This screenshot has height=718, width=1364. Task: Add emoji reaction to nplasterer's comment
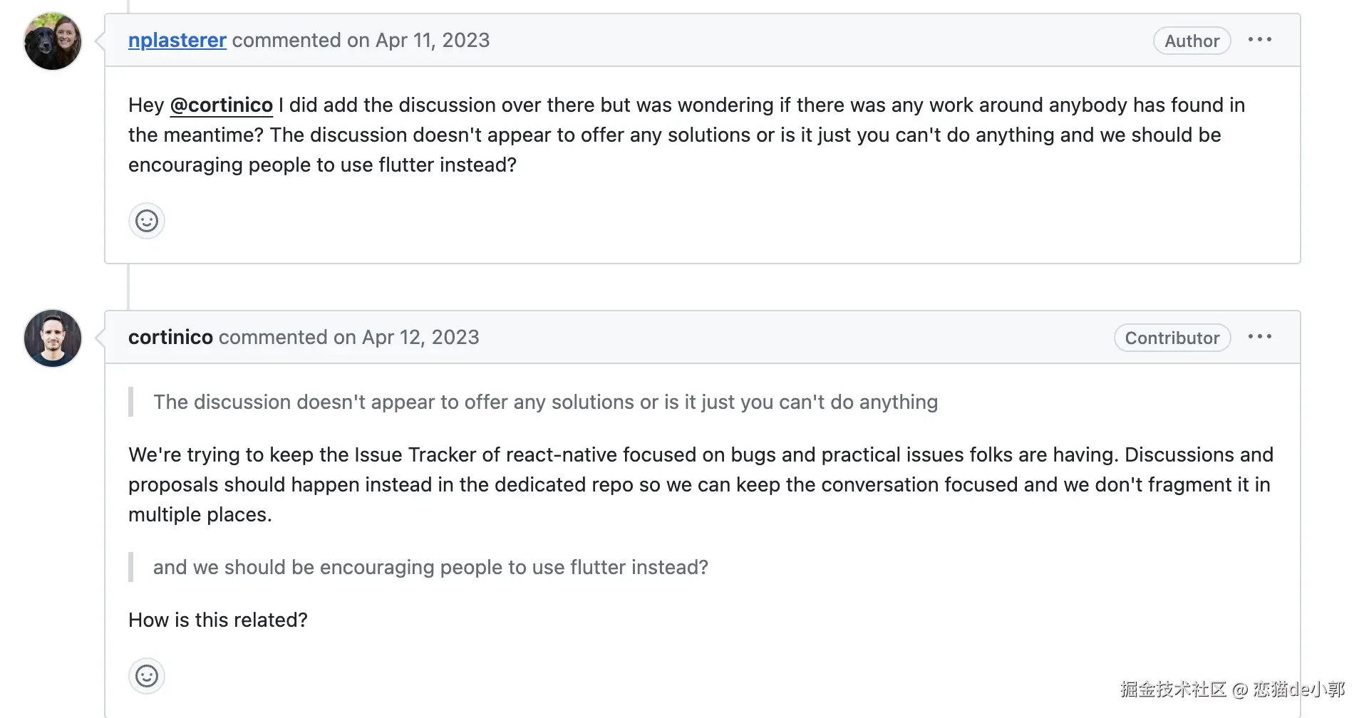[x=147, y=221]
